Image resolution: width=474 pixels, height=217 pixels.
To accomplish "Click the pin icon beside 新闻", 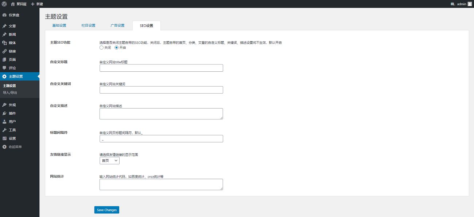I will pyautogui.click(x=4, y=35).
